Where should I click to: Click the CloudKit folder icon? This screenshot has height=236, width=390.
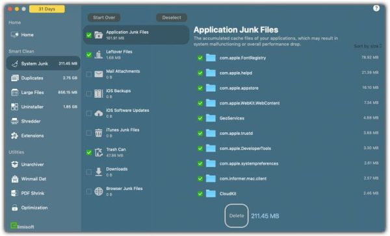[x=211, y=194]
